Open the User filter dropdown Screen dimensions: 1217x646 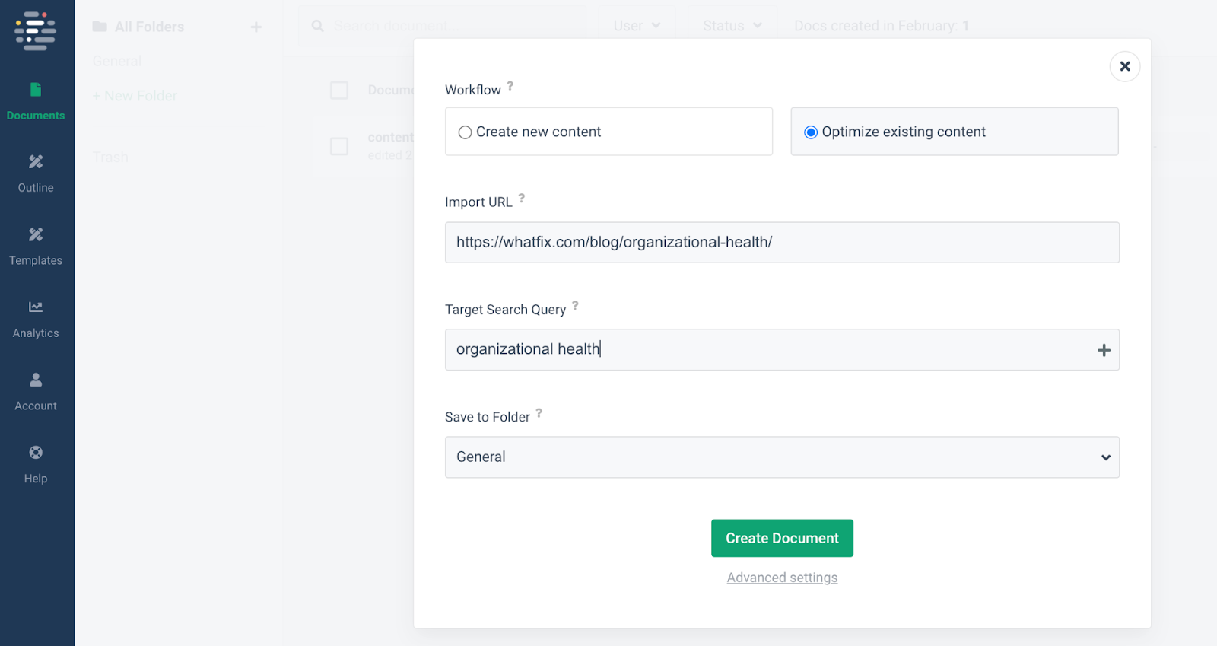[637, 26]
